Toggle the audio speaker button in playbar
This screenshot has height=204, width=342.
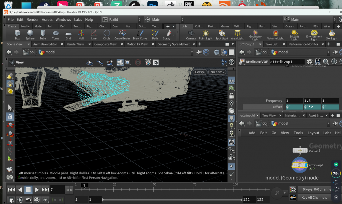[20, 200]
